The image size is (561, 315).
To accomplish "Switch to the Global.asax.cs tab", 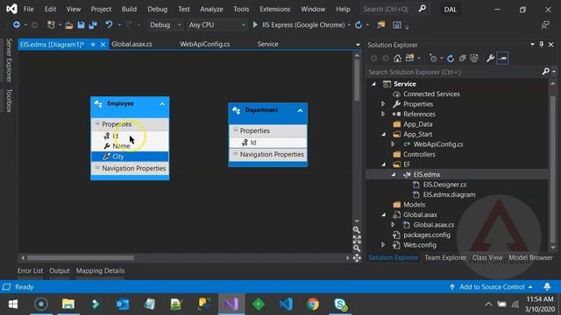I will point(131,45).
